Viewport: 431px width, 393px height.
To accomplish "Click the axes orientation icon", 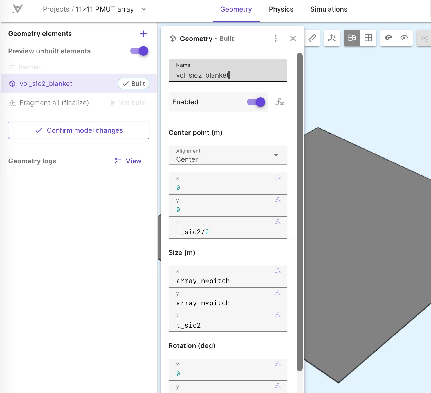I will click(x=332, y=38).
